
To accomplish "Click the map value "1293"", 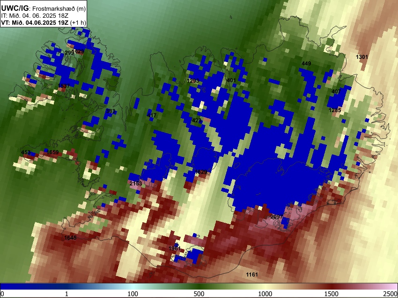I will click(193, 81).
